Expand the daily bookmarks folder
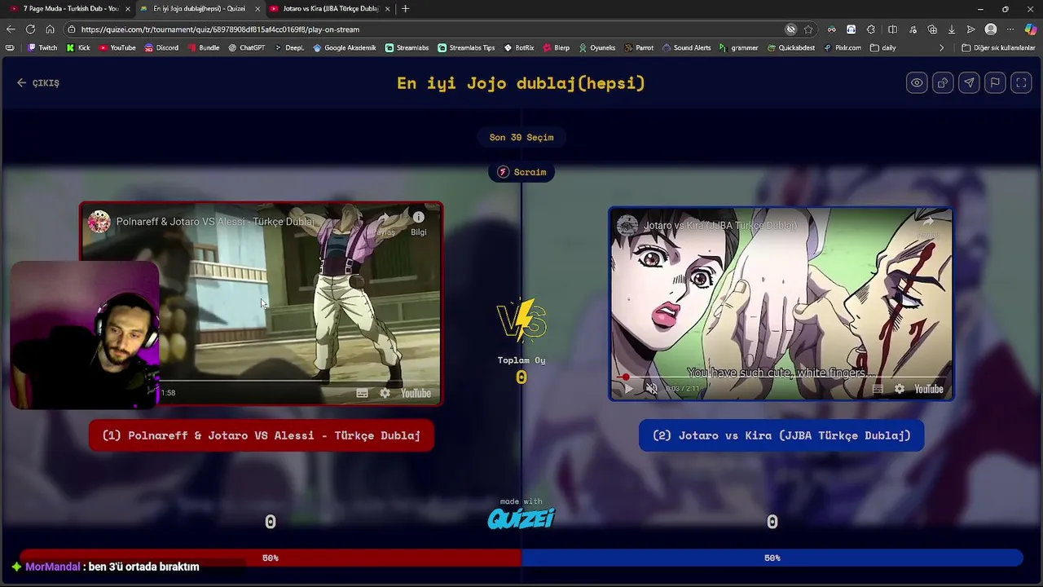The height and width of the screenshot is (587, 1043). coord(883,47)
